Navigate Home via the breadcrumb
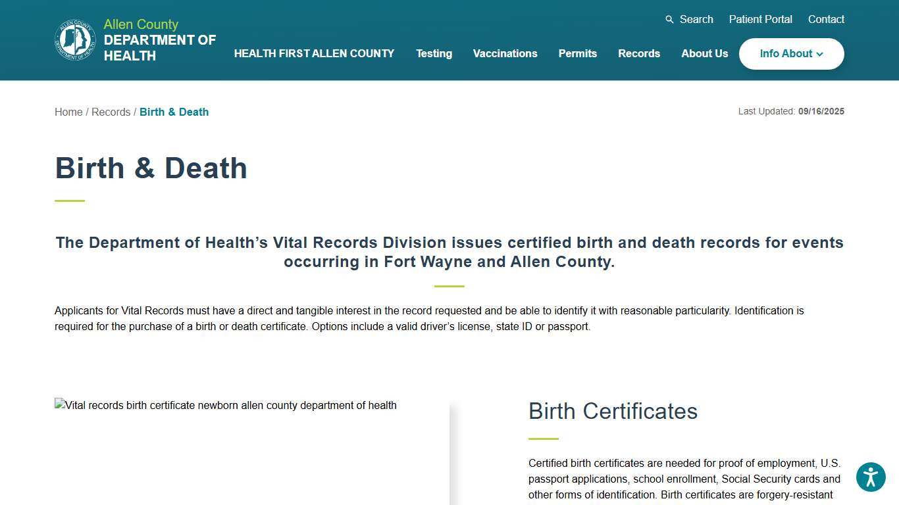Screen dimensions: 899x505 [68, 112]
